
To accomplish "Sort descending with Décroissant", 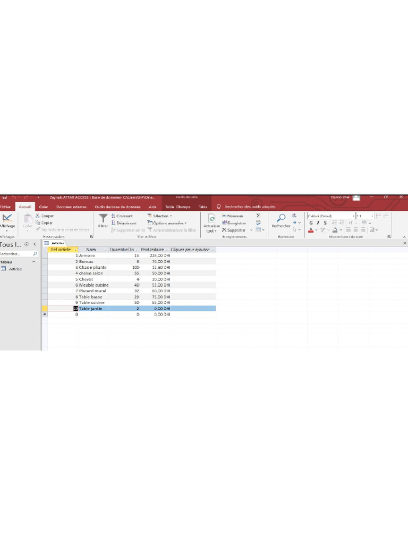I will click(x=124, y=223).
